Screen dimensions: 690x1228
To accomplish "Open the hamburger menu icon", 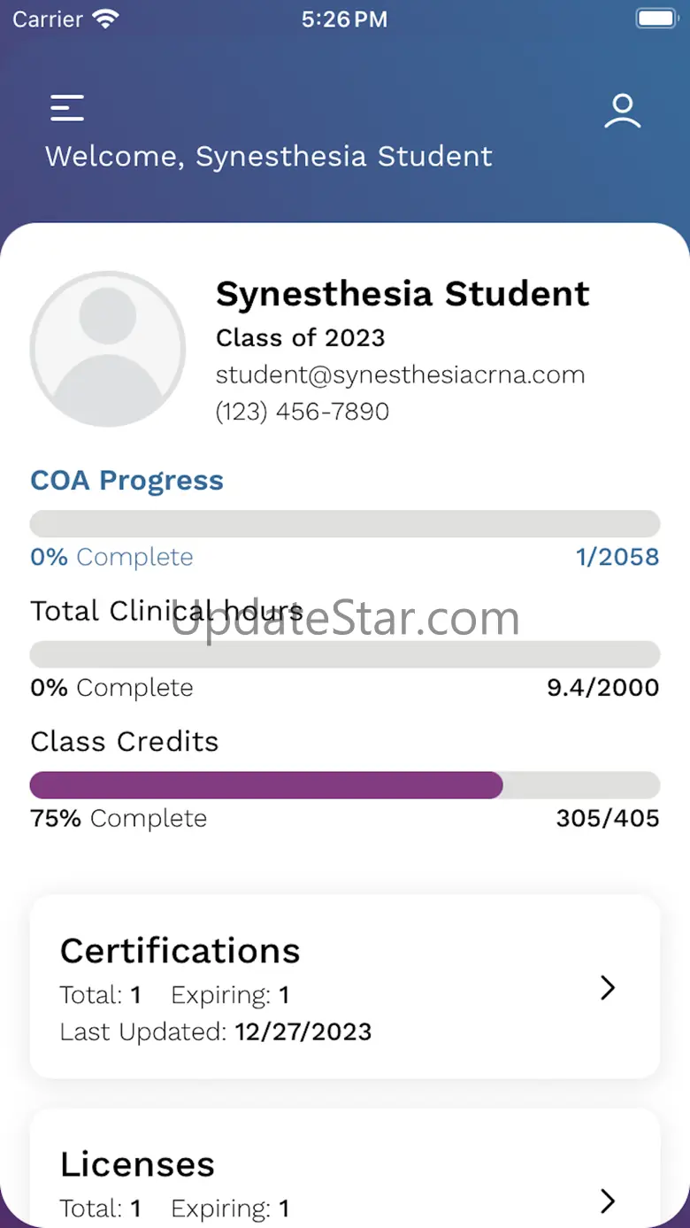I will click(x=67, y=108).
